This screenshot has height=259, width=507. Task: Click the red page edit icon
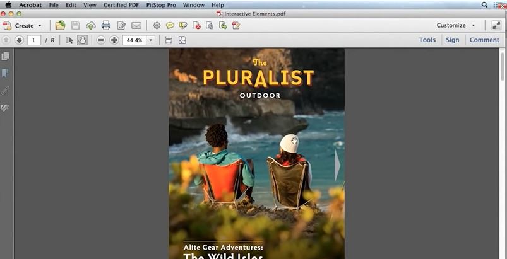click(236, 25)
